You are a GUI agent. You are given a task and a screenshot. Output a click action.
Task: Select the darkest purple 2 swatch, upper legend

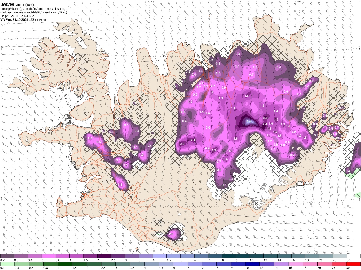104,256
